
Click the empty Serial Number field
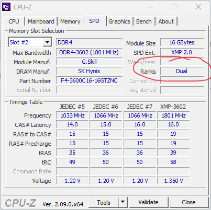pos(90,90)
